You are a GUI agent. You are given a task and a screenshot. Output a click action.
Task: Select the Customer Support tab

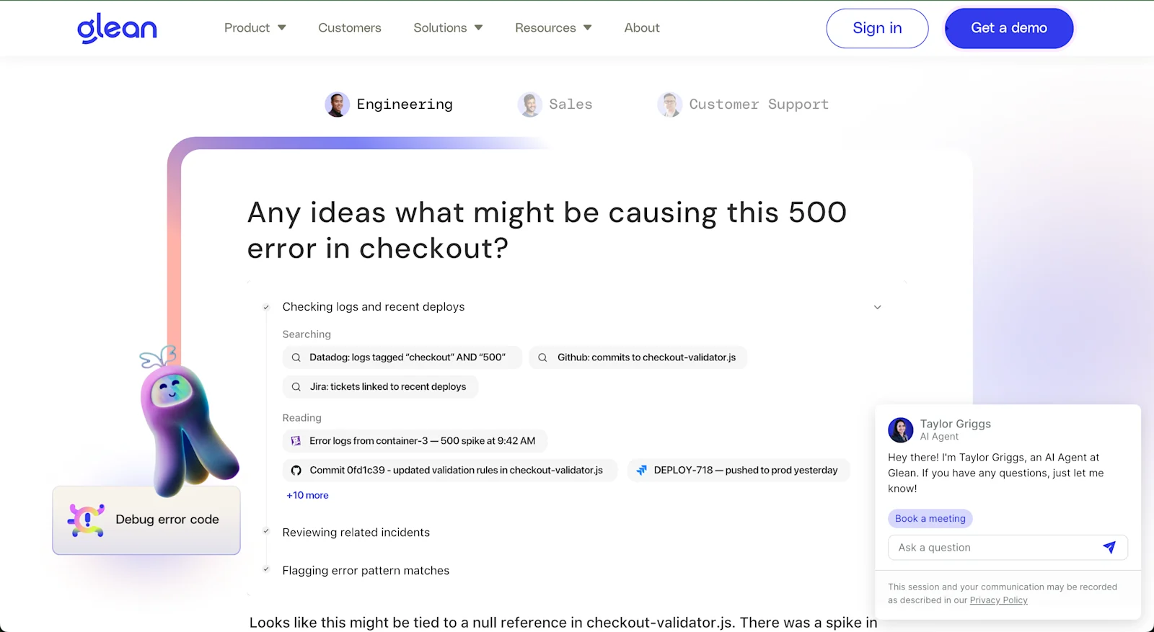743,104
